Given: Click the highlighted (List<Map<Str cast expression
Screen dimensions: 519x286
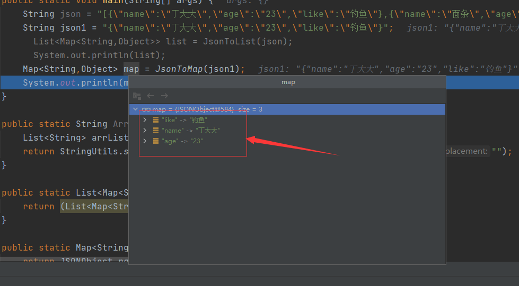Looking at the screenshot, I should 94,206.
